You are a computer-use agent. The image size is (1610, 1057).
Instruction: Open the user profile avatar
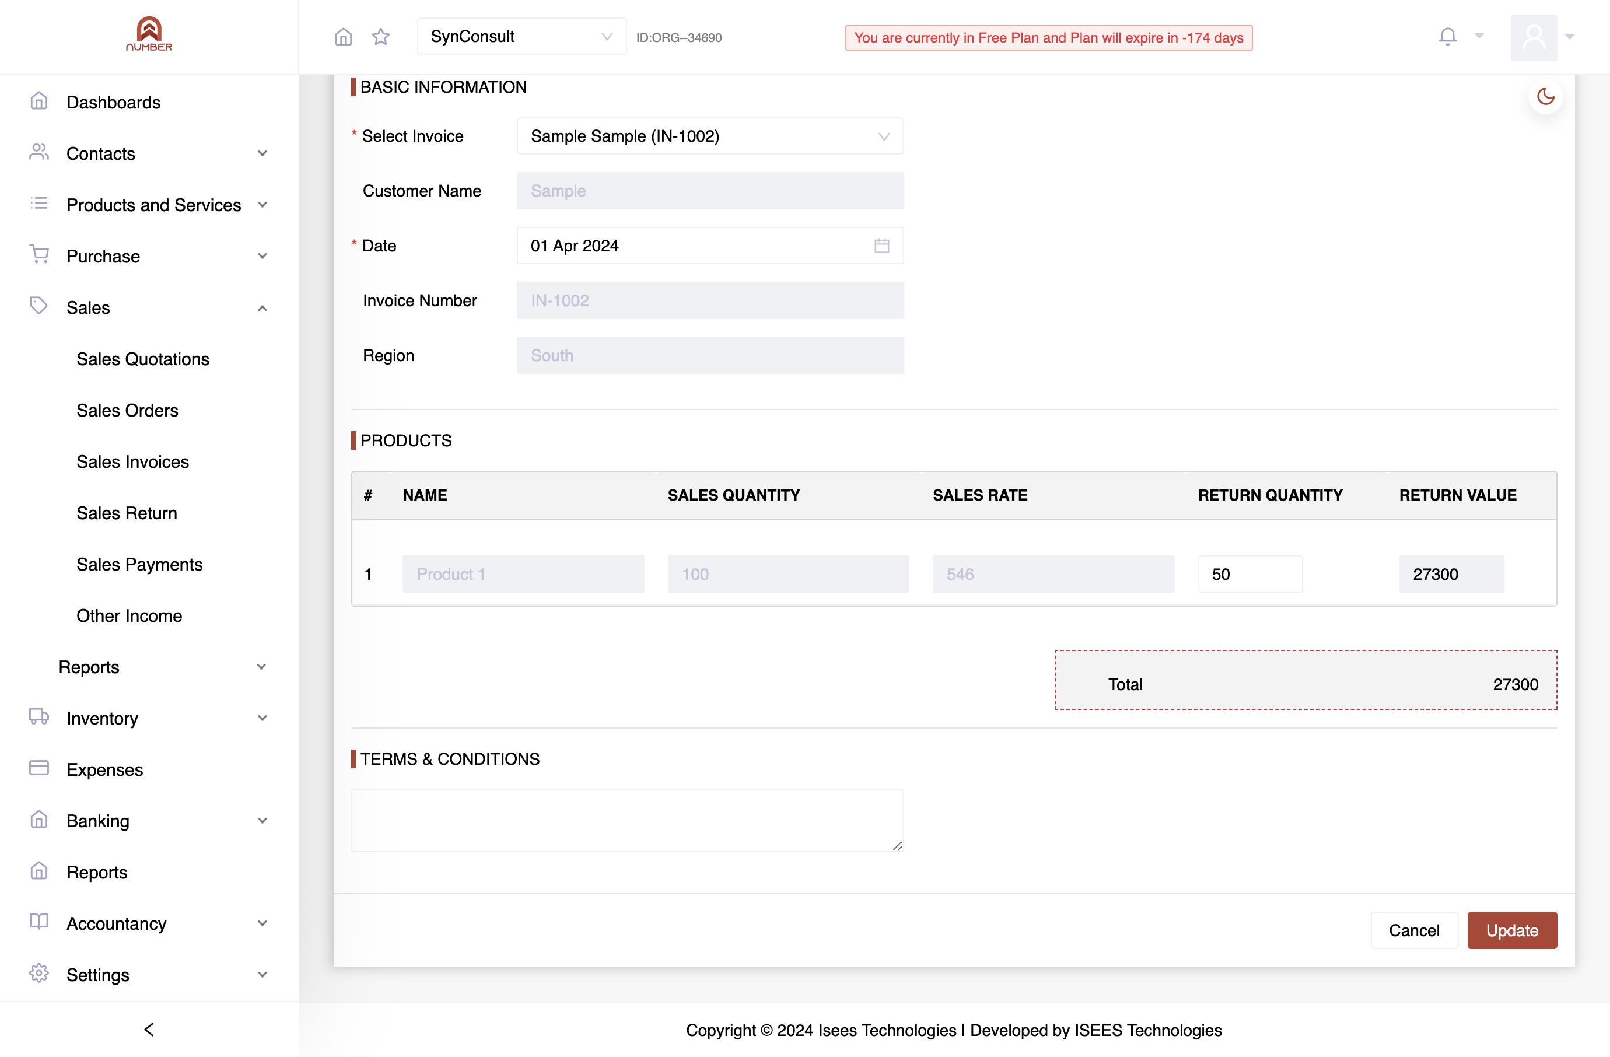click(x=1534, y=37)
